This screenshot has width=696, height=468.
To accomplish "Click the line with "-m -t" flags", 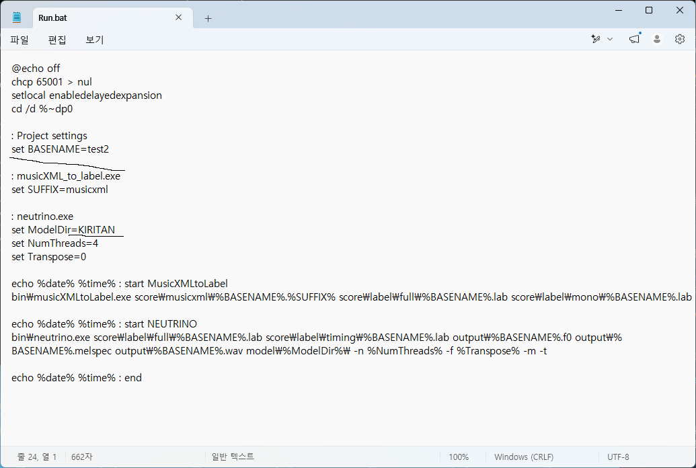I will [279, 351].
